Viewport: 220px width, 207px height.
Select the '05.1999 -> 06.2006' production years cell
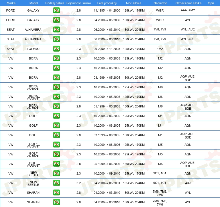[x=107, y=164]
